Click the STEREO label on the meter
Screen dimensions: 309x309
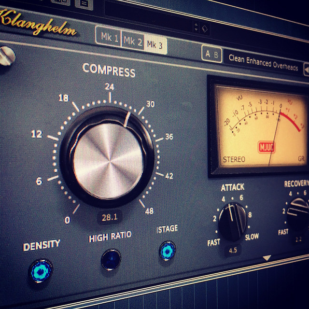[234, 159]
